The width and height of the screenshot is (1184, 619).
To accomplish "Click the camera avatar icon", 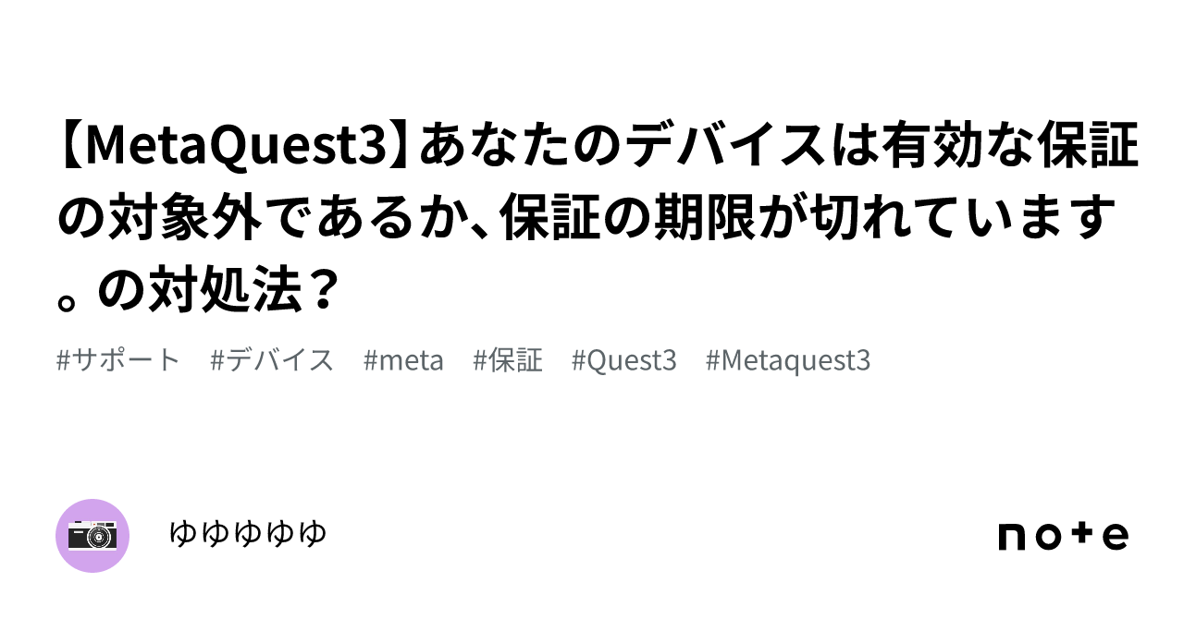I will point(92,536).
